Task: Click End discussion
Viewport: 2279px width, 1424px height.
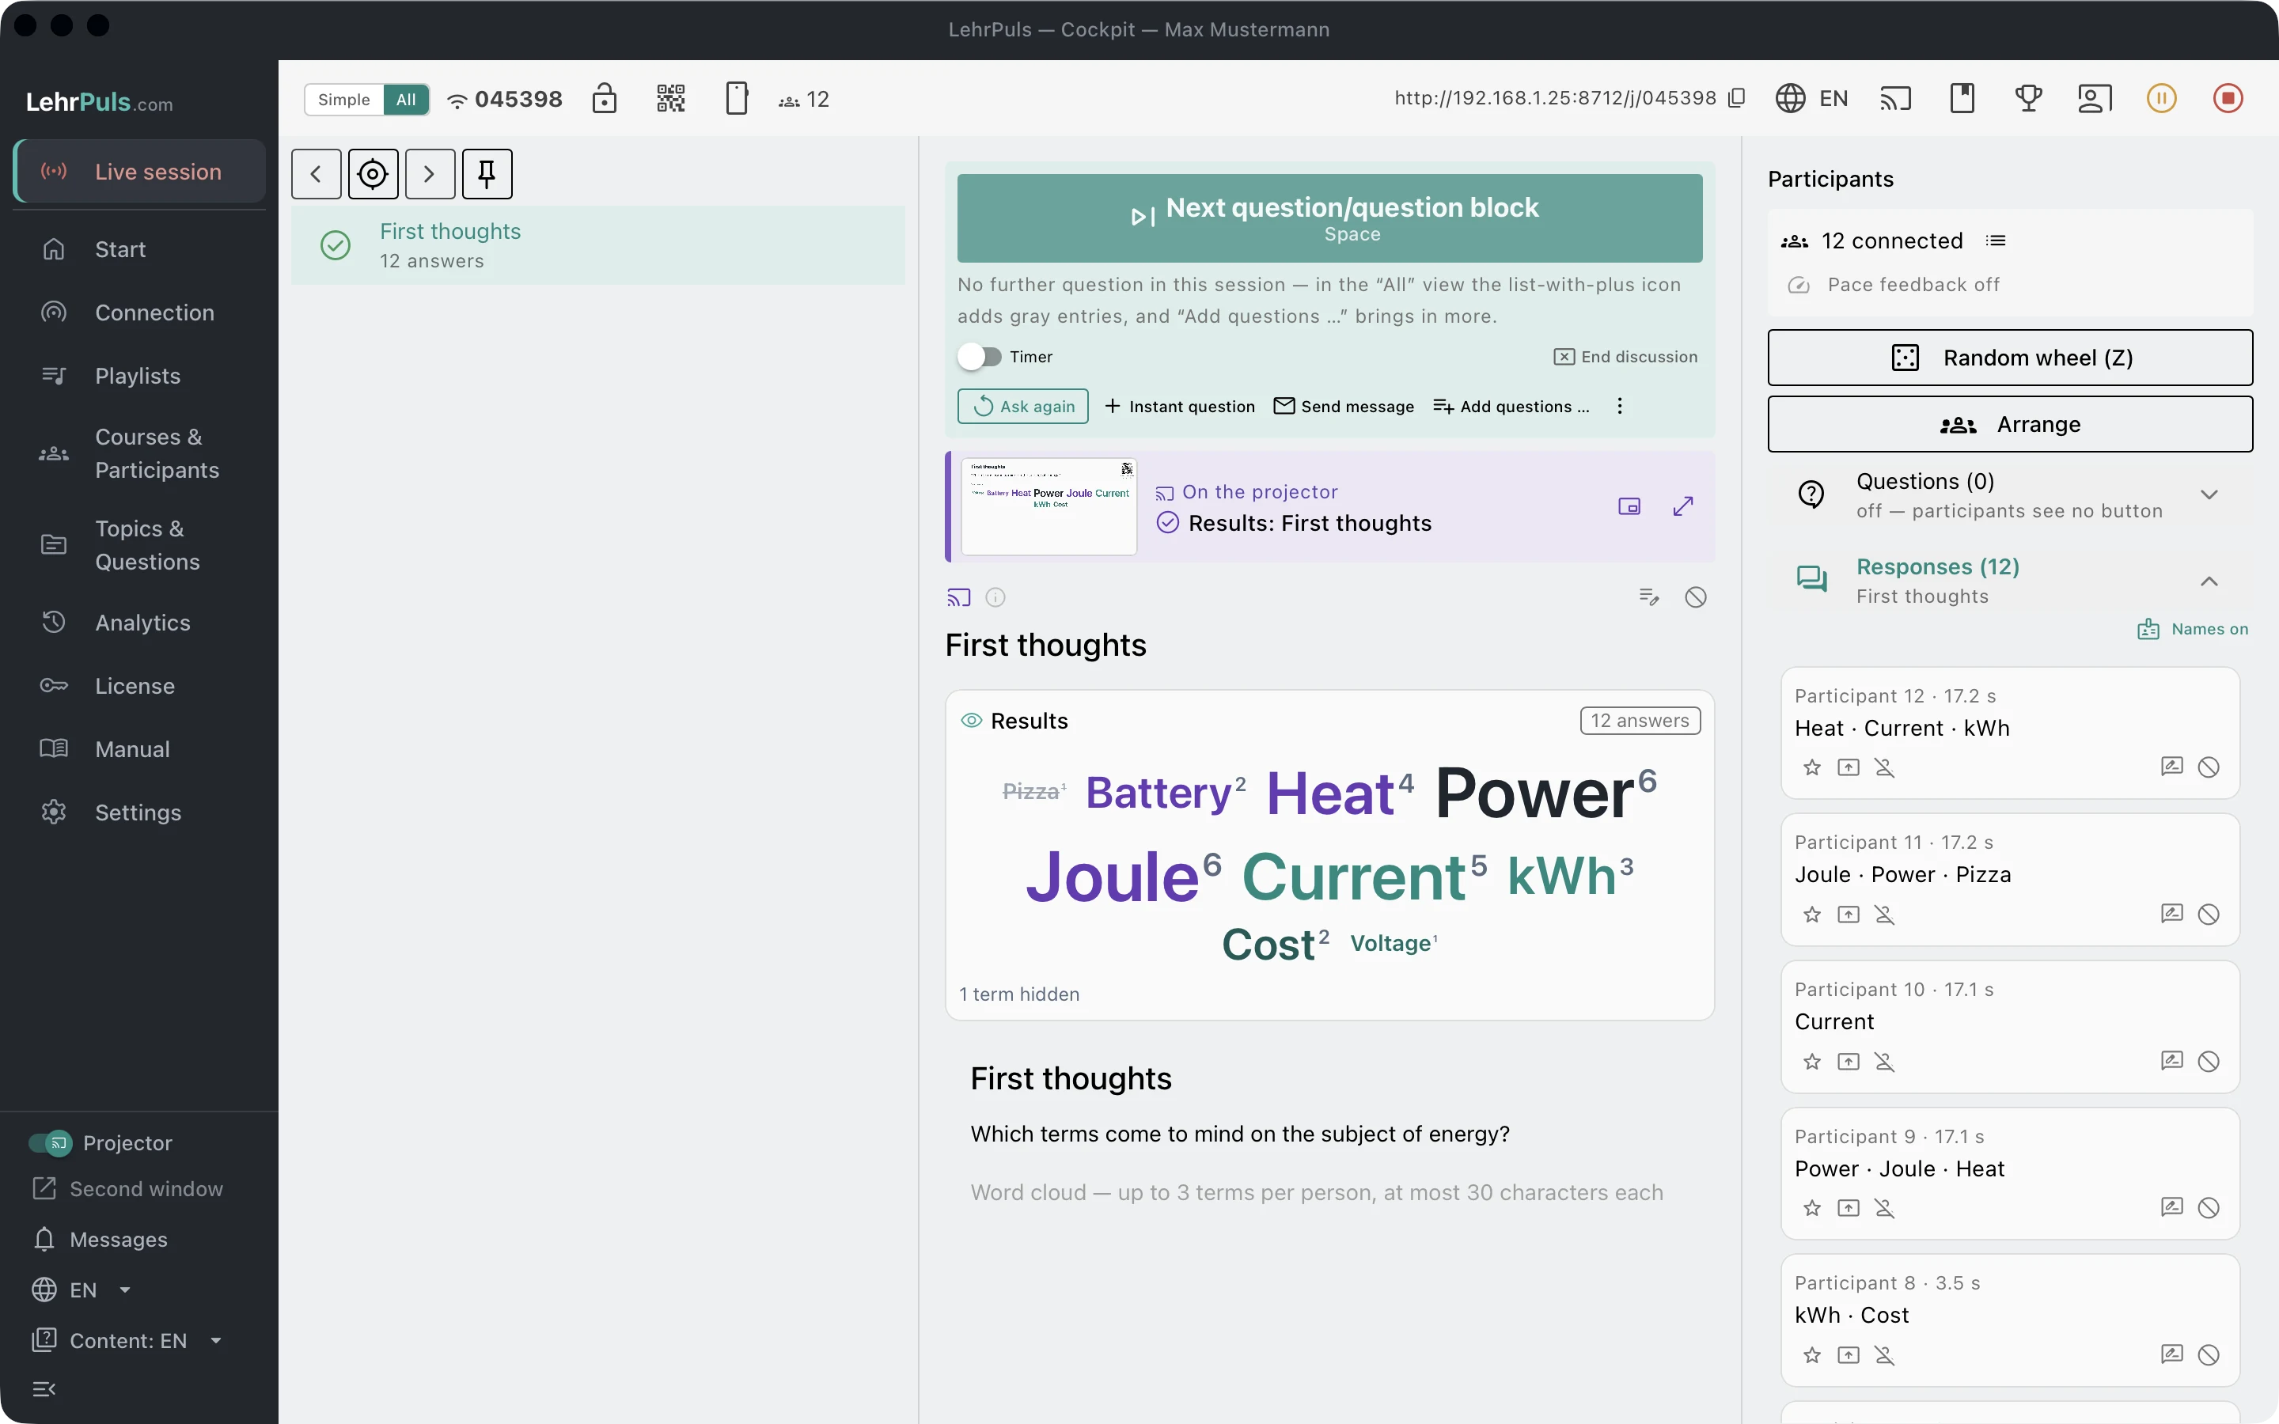Action: click(x=1625, y=357)
